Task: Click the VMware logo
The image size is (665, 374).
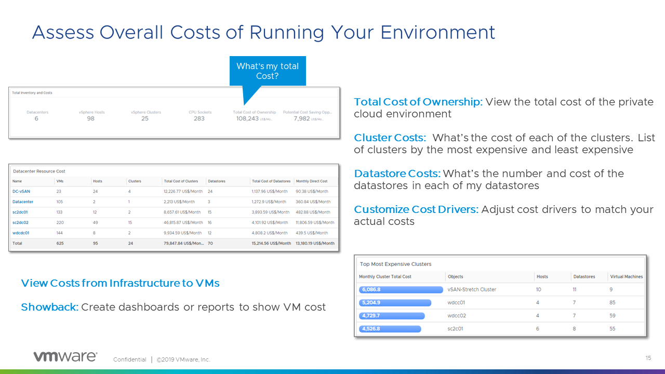Action: pos(65,356)
